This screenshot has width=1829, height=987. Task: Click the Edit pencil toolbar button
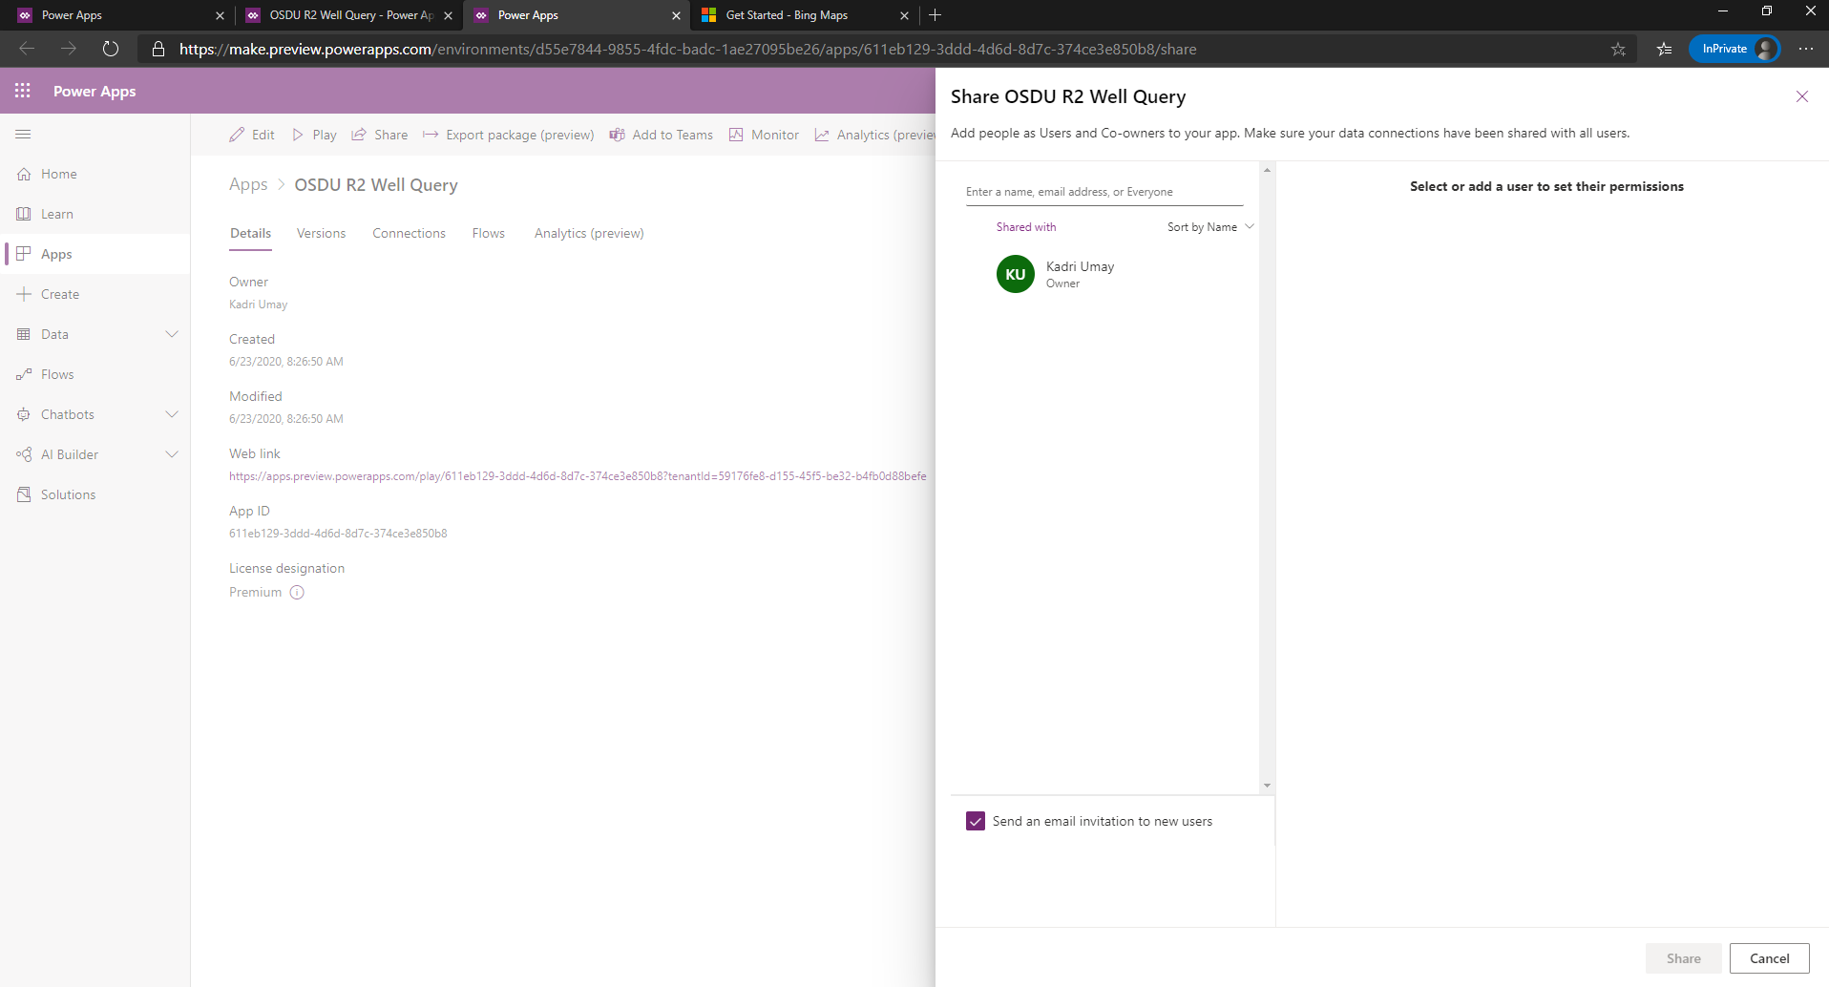point(252,135)
